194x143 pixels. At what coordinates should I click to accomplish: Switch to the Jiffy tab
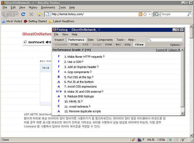[127, 45]
